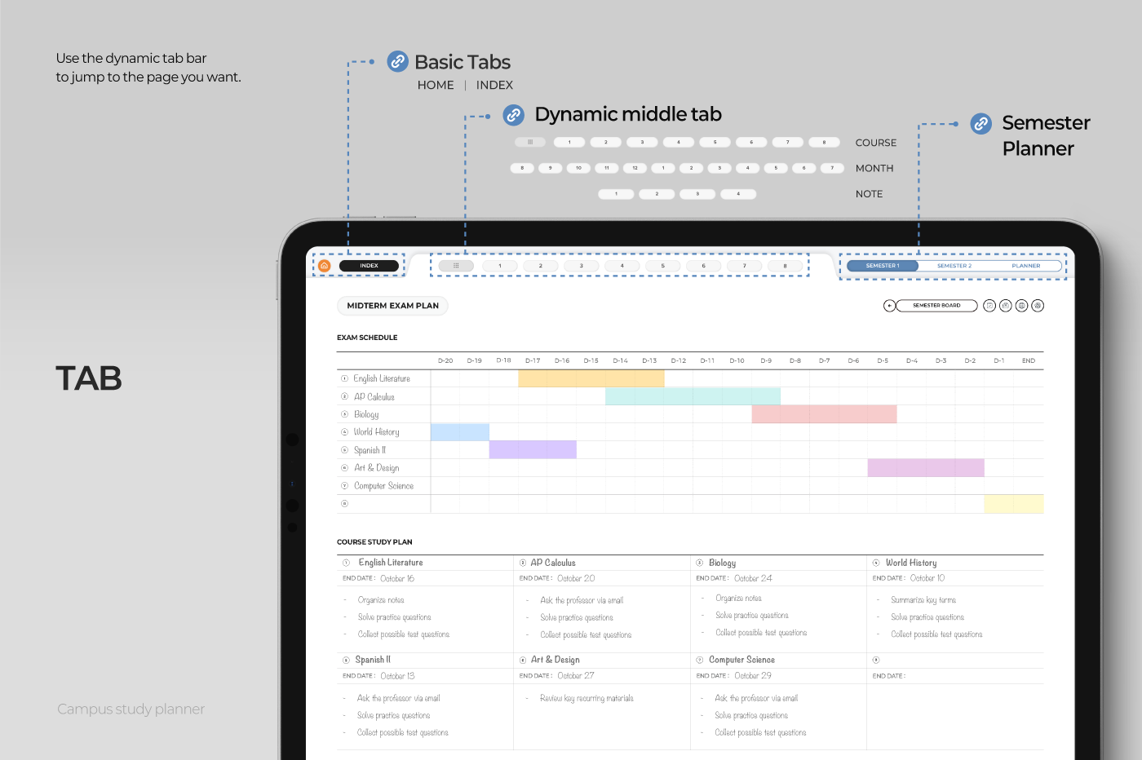The image size is (1142, 760).
Task: Click the link icon beside Basic Tabs
Action: click(x=397, y=61)
